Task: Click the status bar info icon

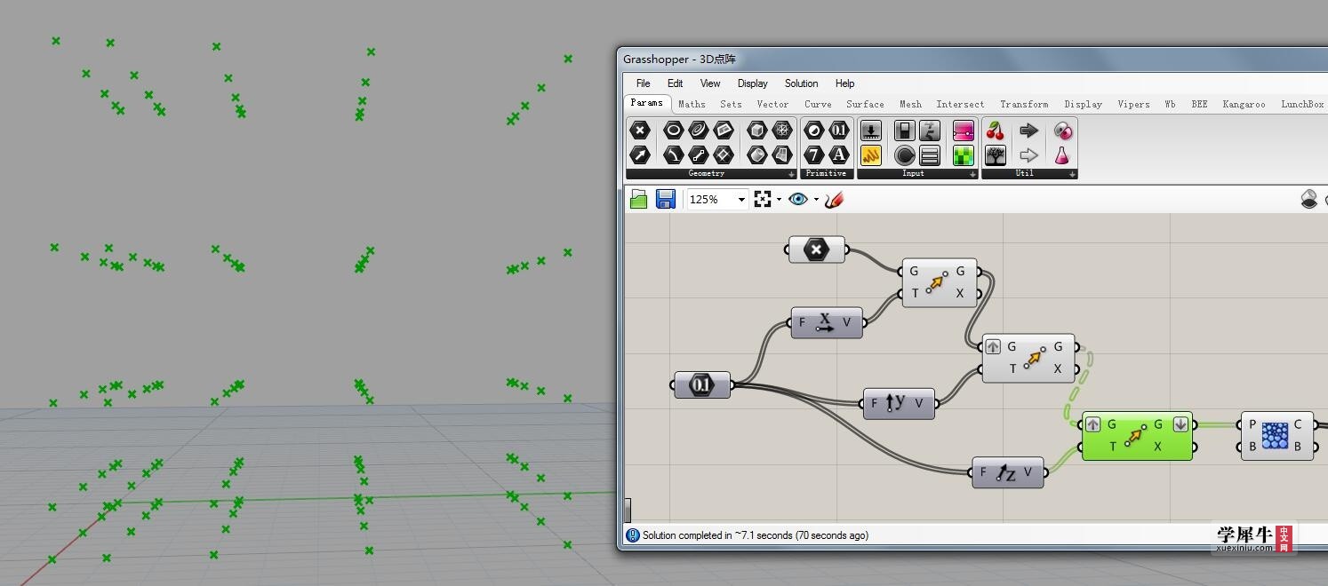Action: (x=633, y=535)
